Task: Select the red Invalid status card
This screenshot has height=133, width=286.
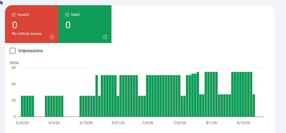Action: point(32,24)
